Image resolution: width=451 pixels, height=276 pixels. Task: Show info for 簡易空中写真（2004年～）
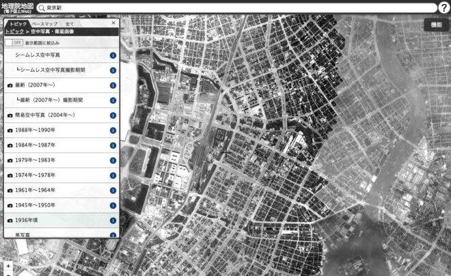coord(113,115)
